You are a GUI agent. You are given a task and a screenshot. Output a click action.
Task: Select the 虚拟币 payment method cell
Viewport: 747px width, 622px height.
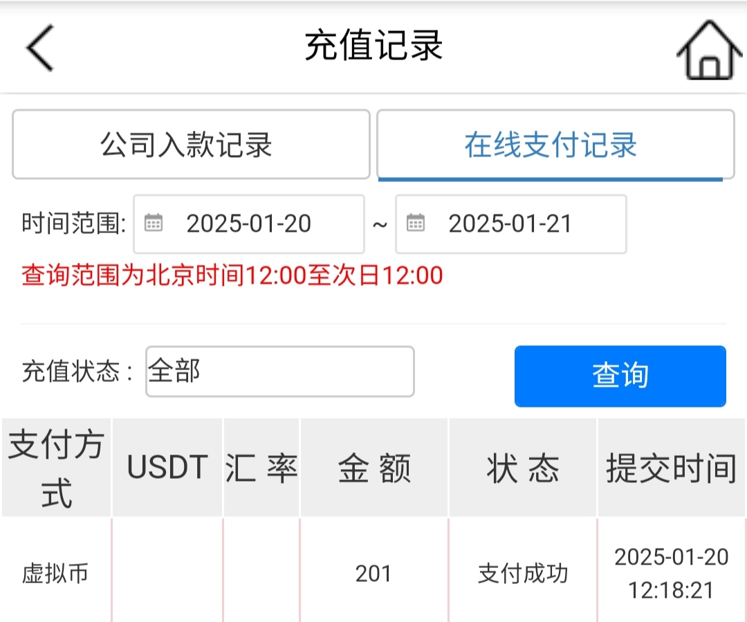(x=55, y=574)
